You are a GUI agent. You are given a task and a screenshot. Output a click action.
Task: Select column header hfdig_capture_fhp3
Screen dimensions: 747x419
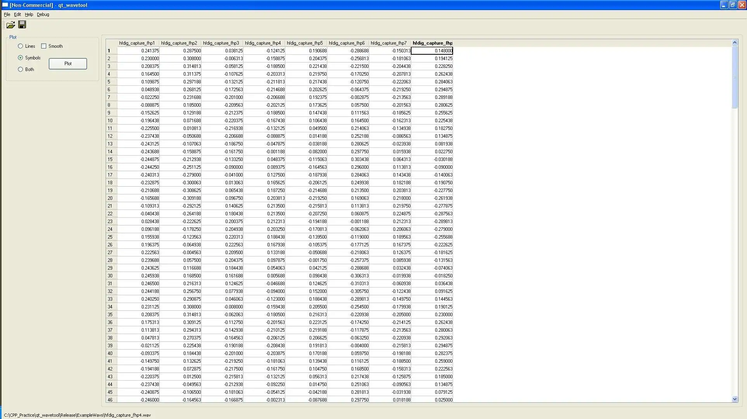[221, 43]
